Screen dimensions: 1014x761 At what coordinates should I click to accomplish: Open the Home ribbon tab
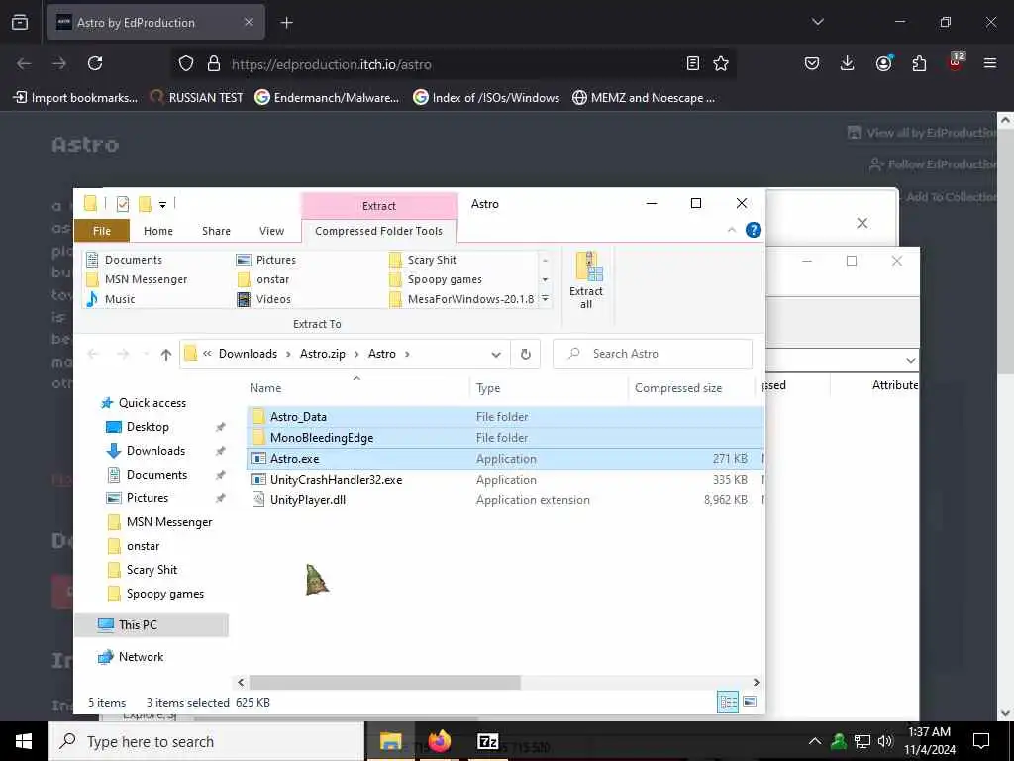158,231
